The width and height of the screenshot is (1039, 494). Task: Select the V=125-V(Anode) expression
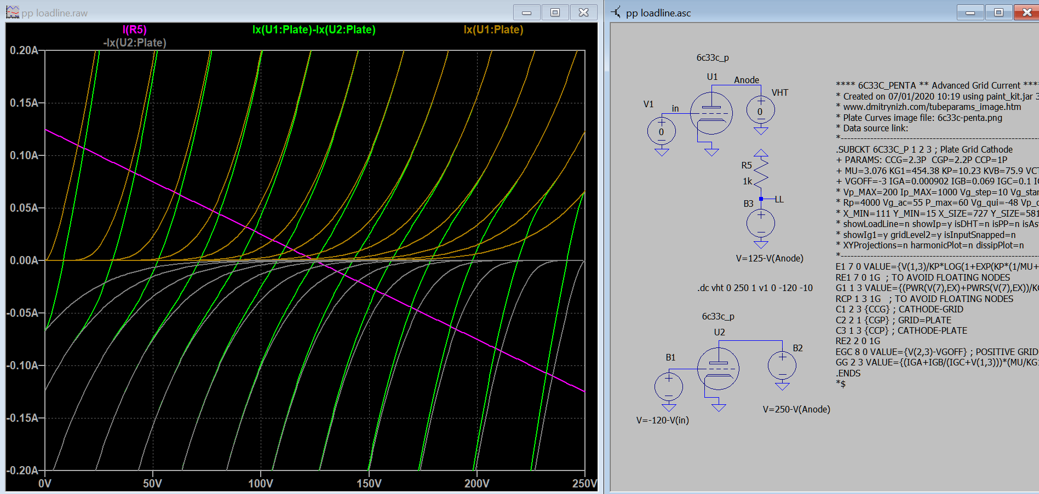[x=770, y=258]
